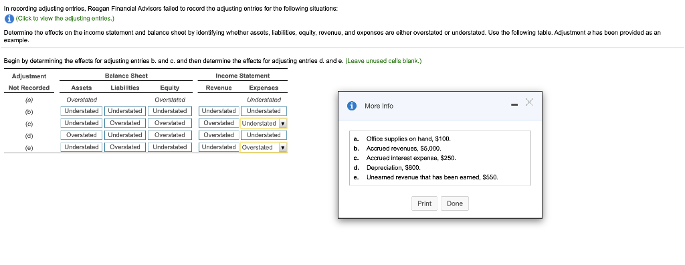Click the 'Assets' column header

[81, 88]
